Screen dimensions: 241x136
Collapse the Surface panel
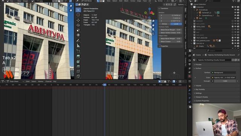coord(198,68)
